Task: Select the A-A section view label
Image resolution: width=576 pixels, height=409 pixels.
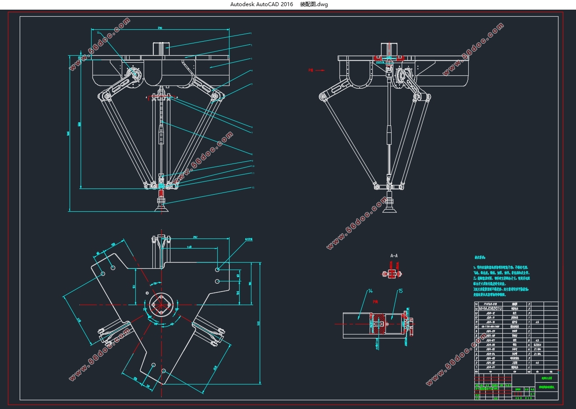Action: (x=394, y=256)
